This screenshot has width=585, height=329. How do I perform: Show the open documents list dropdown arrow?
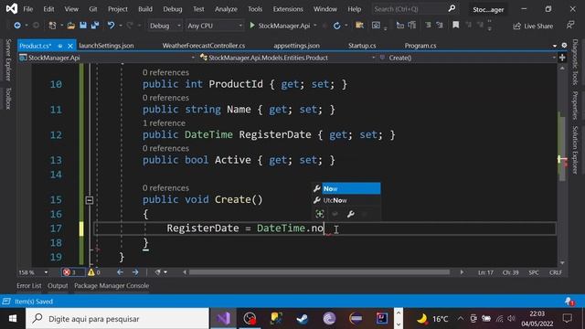(555, 46)
